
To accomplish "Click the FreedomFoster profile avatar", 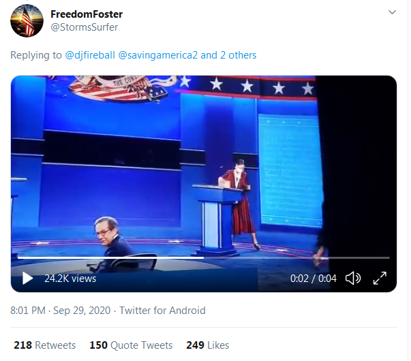I will 27,20.
